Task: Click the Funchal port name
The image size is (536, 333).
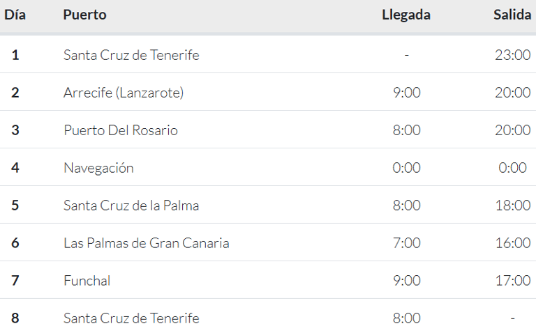Action: point(87,281)
